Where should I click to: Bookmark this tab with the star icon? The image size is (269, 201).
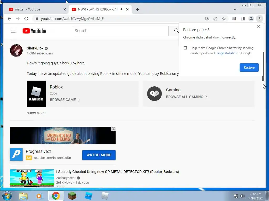click(x=224, y=19)
